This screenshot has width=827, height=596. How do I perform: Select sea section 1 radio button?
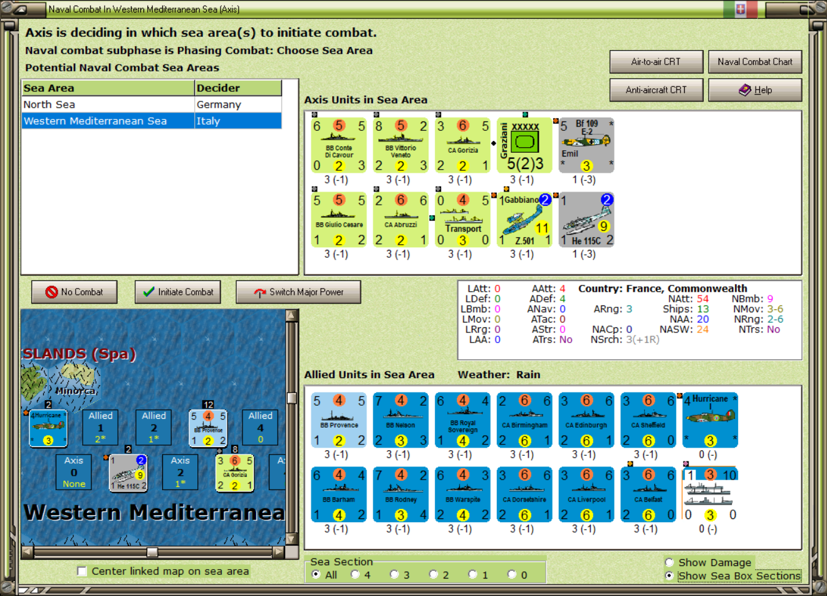point(472,574)
